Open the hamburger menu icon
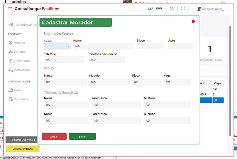The image size is (237, 159). (x=10, y=9)
